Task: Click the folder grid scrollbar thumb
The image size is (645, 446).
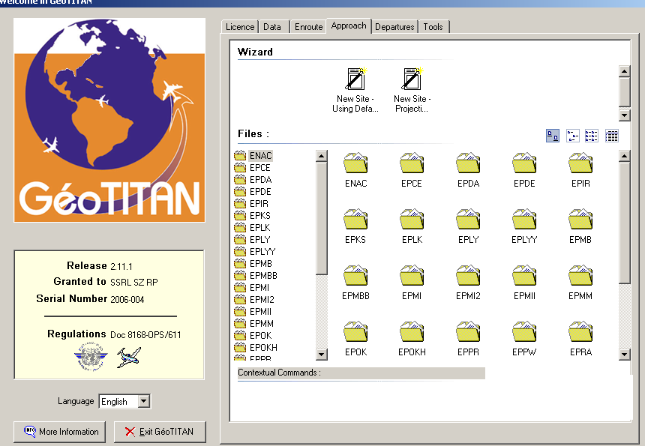Action: [x=625, y=223]
